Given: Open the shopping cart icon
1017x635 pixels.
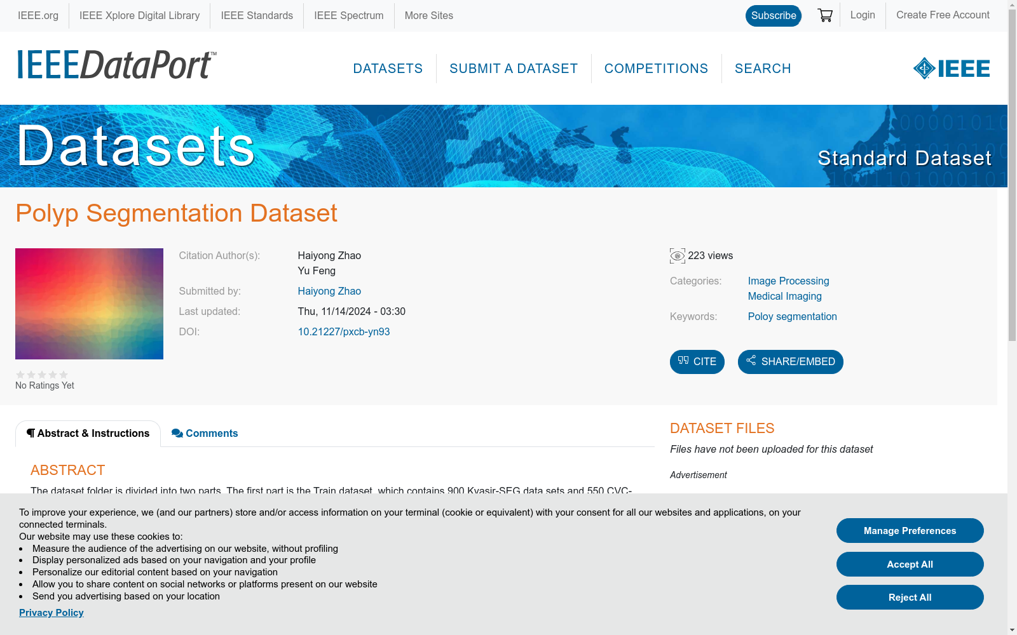Looking at the screenshot, I should (x=825, y=15).
